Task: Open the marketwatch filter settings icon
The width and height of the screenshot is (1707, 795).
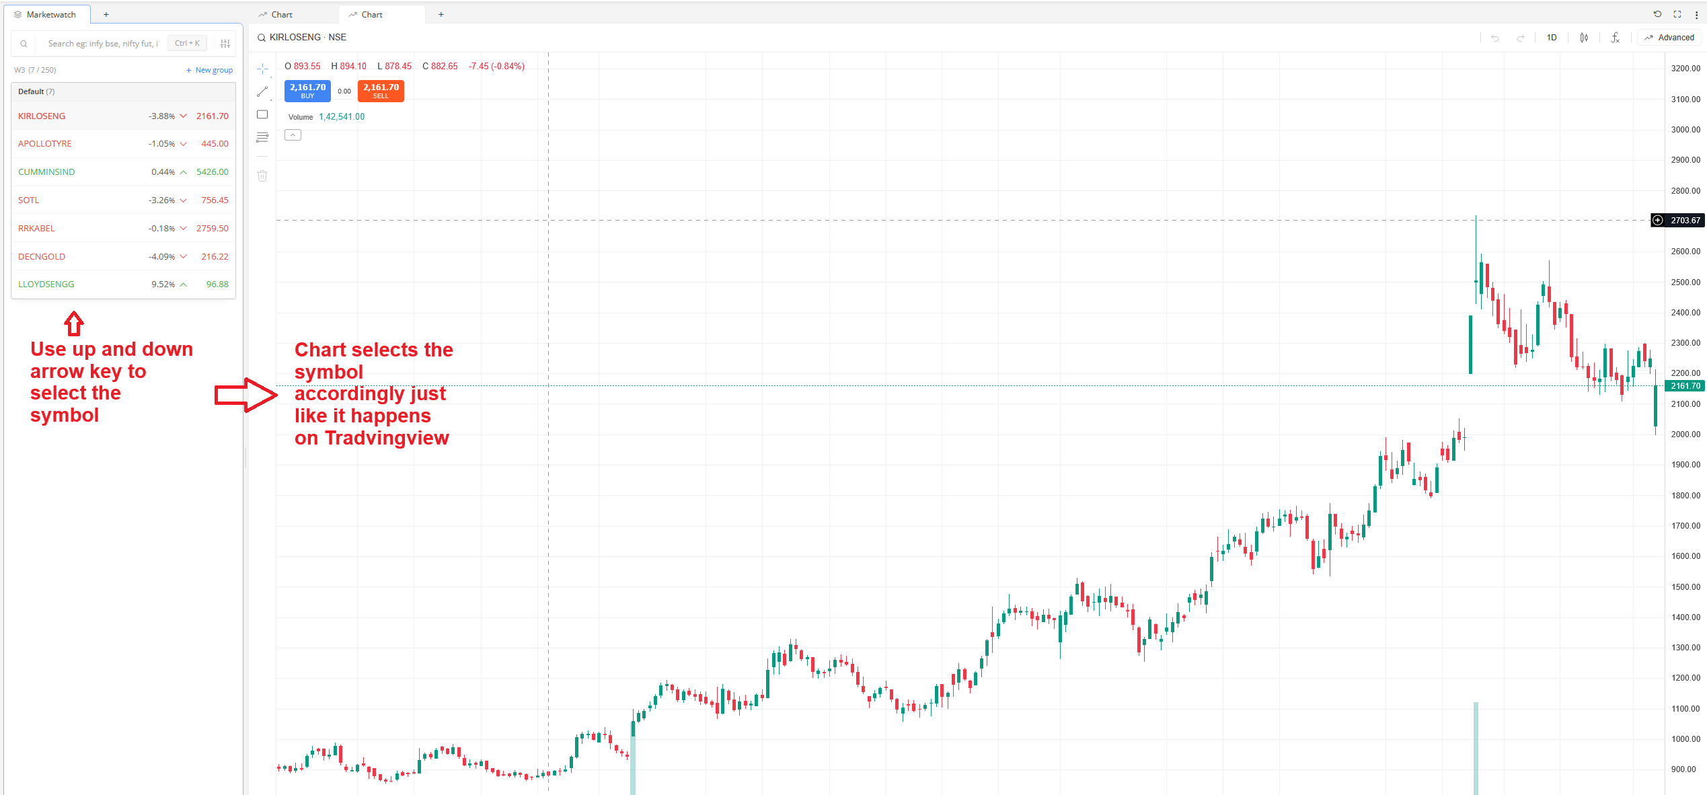Action: tap(225, 44)
